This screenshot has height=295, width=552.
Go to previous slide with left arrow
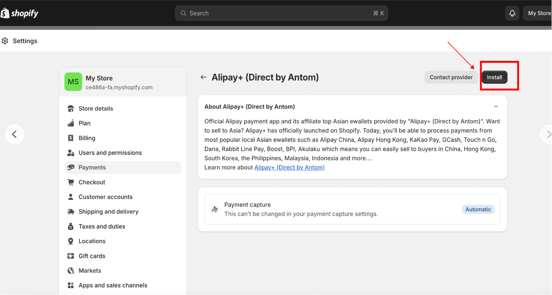[15, 134]
